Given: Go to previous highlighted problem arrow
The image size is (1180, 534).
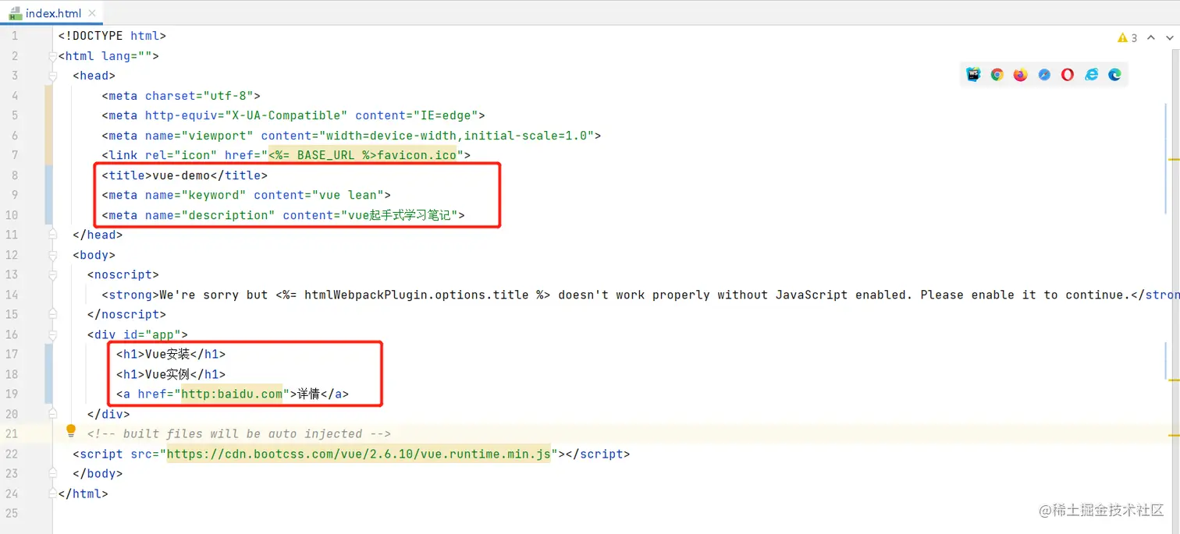Looking at the screenshot, I should pos(1151,37).
